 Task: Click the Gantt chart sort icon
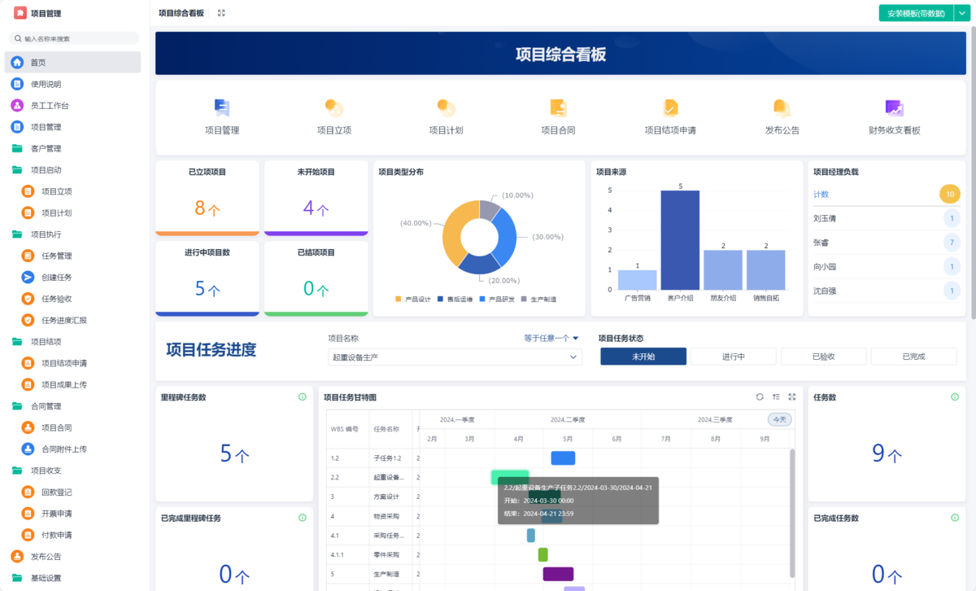(x=776, y=397)
